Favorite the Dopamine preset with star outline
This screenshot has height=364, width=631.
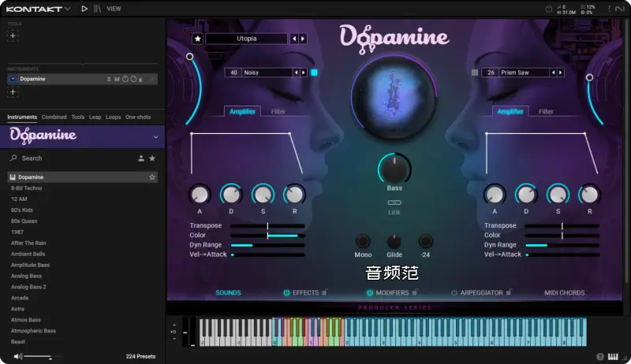(152, 177)
